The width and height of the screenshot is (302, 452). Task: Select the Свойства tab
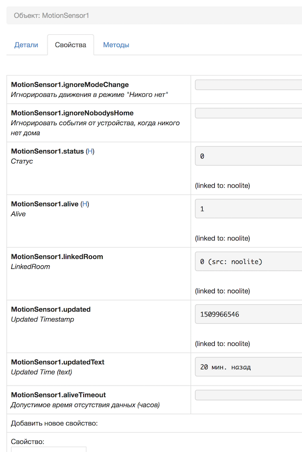point(71,45)
